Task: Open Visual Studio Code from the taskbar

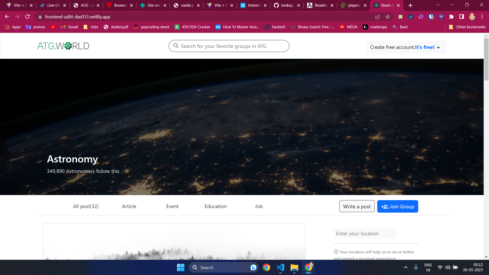Action: pyautogui.click(x=280, y=267)
